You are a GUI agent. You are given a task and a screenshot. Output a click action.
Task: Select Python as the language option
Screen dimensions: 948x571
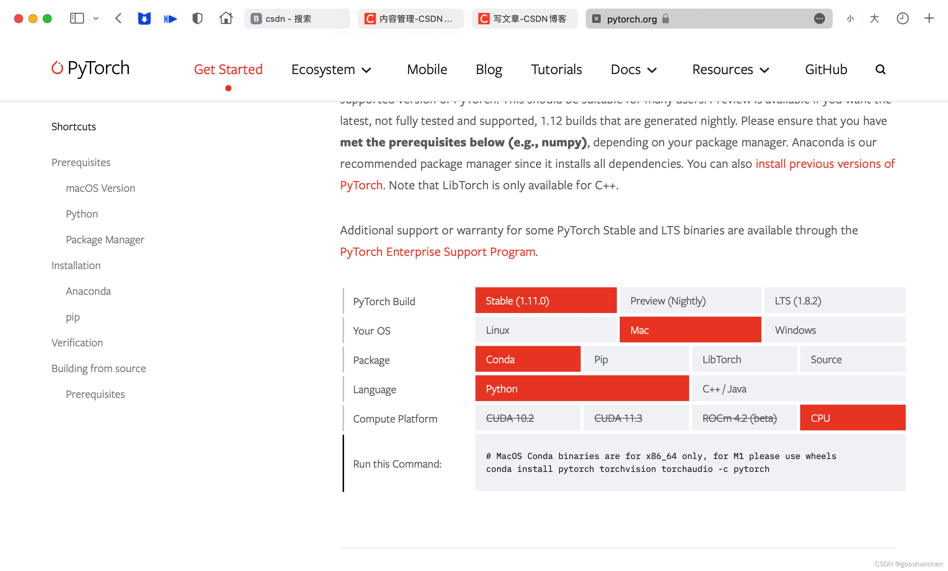(582, 388)
